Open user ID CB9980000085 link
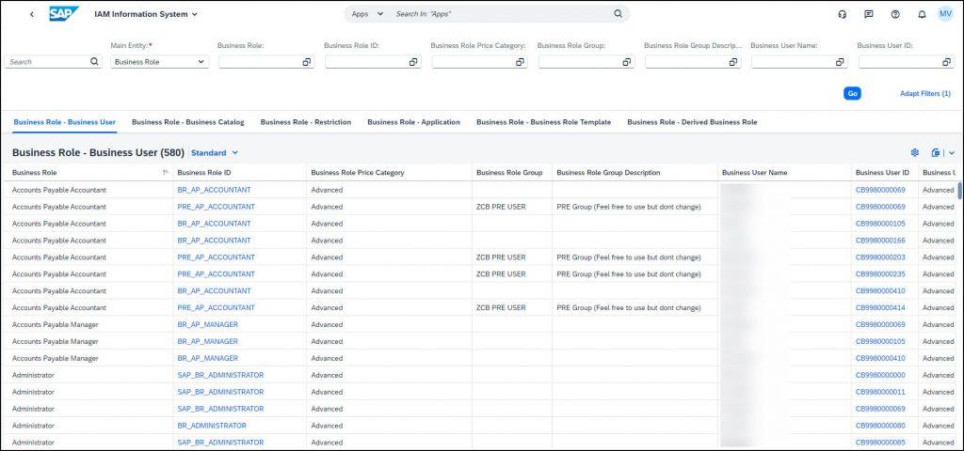964x451 pixels. (x=880, y=443)
